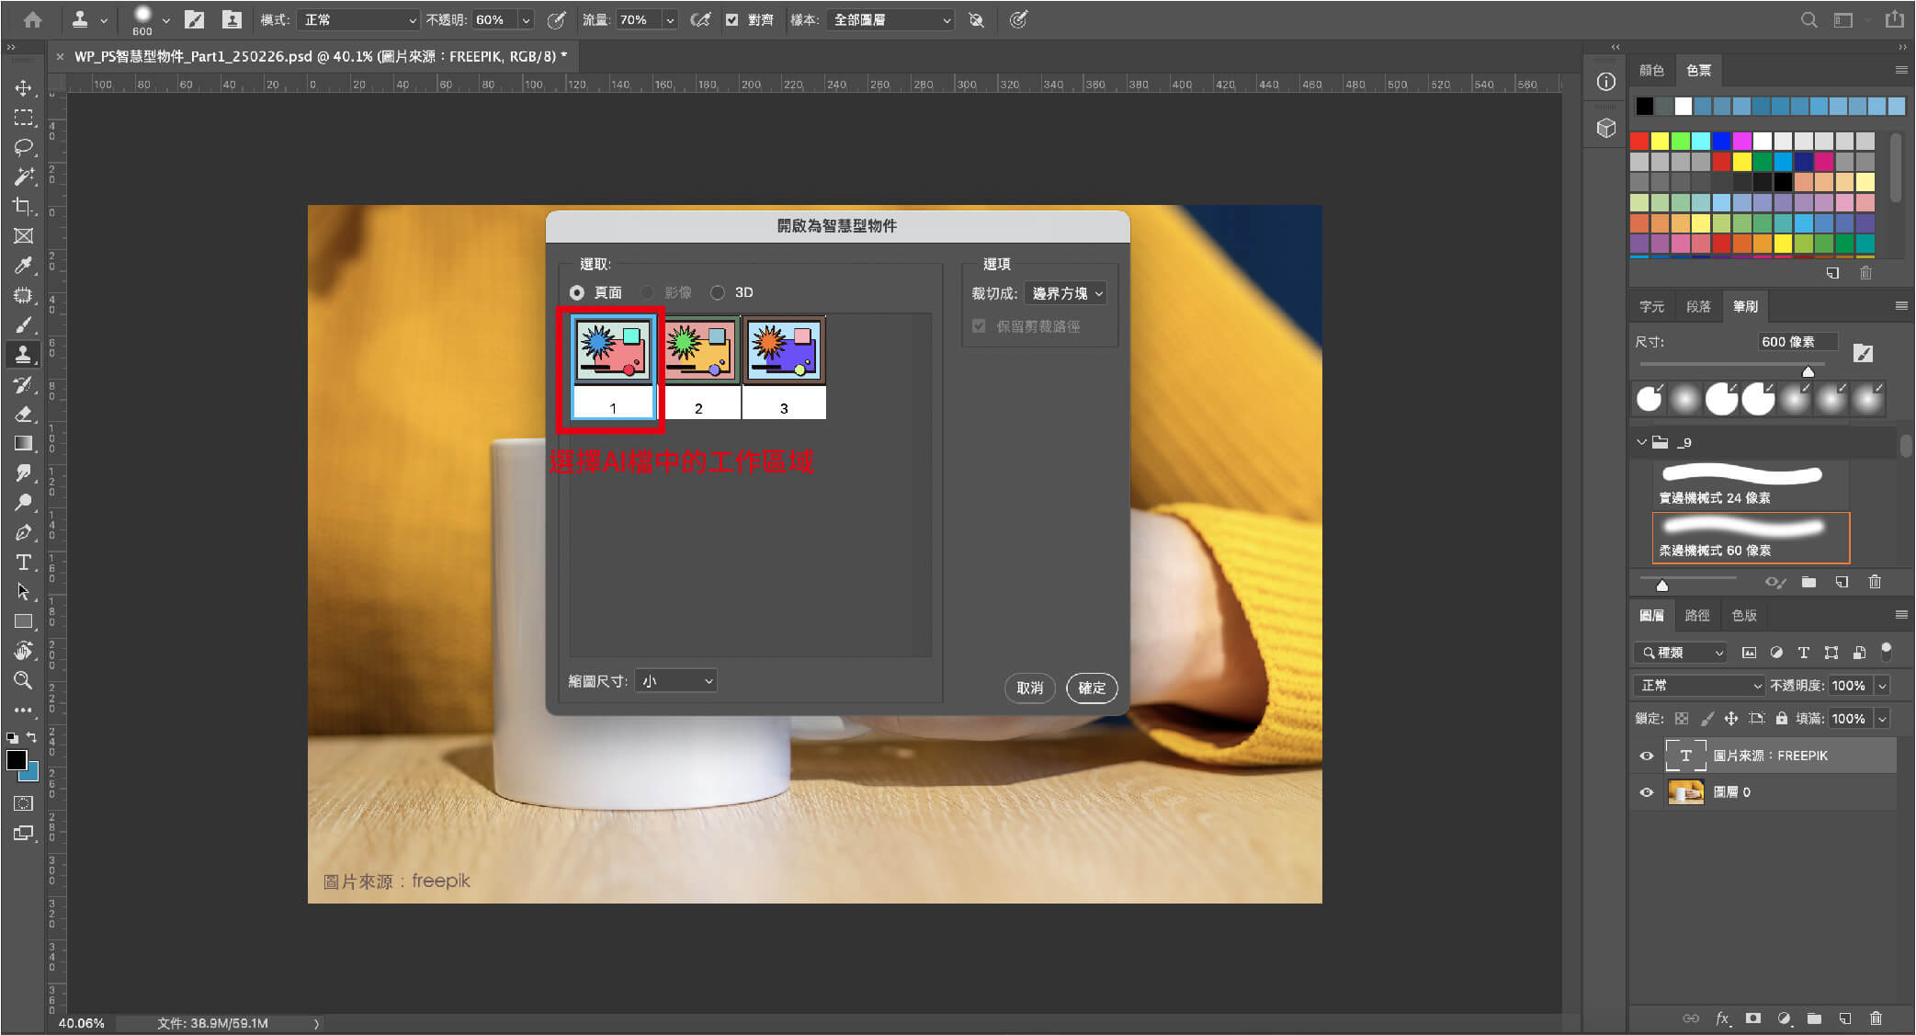Hide the 圖片來源：FREEPIK text layer
This screenshot has height=1035, width=1916.
[1646, 756]
